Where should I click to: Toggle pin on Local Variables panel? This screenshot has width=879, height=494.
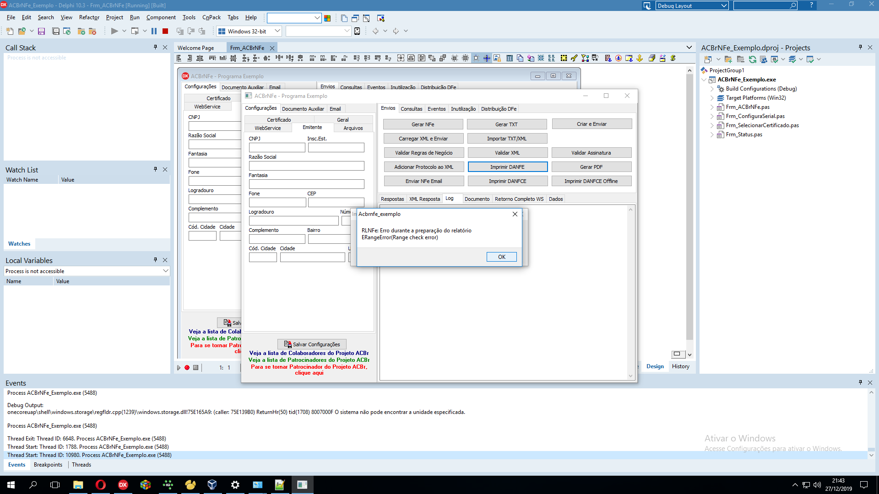[155, 260]
